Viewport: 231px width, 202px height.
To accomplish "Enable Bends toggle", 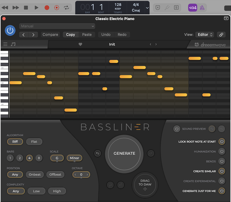I will coord(222,161).
